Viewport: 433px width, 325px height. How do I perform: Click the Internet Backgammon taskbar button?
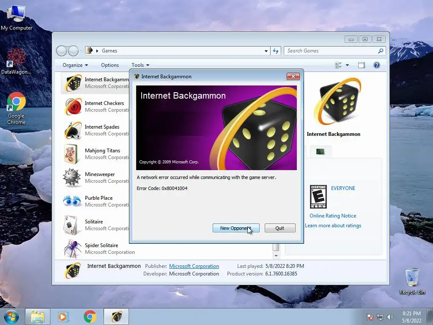point(116,317)
